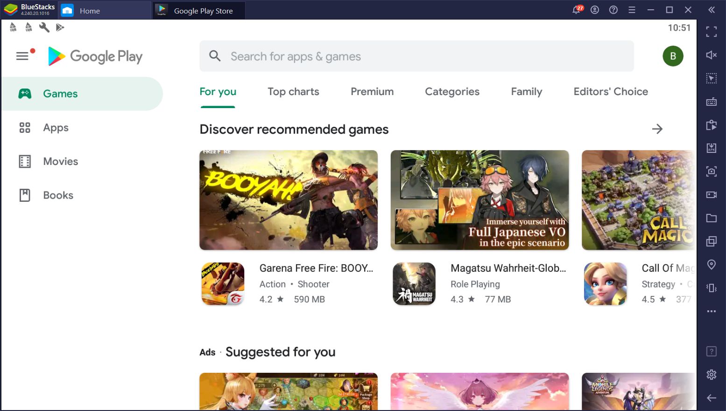726x411 pixels.
Task: Switch to the Home tab
Action: tap(105, 10)
